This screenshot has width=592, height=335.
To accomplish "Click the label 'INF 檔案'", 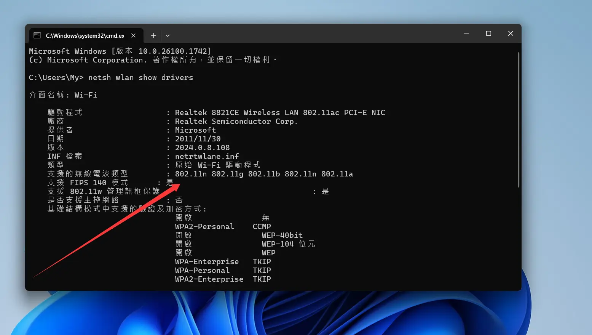I will coord(65,156).
